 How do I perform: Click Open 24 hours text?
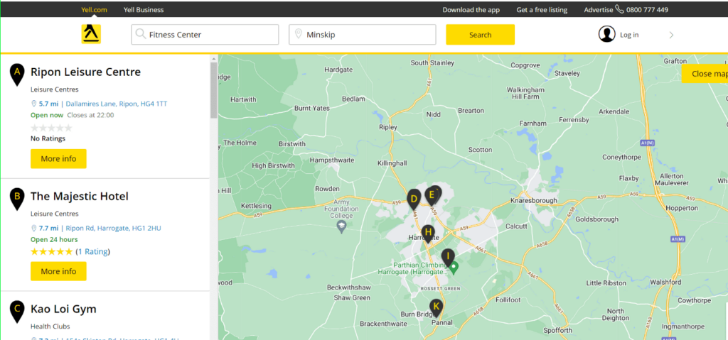54,239
